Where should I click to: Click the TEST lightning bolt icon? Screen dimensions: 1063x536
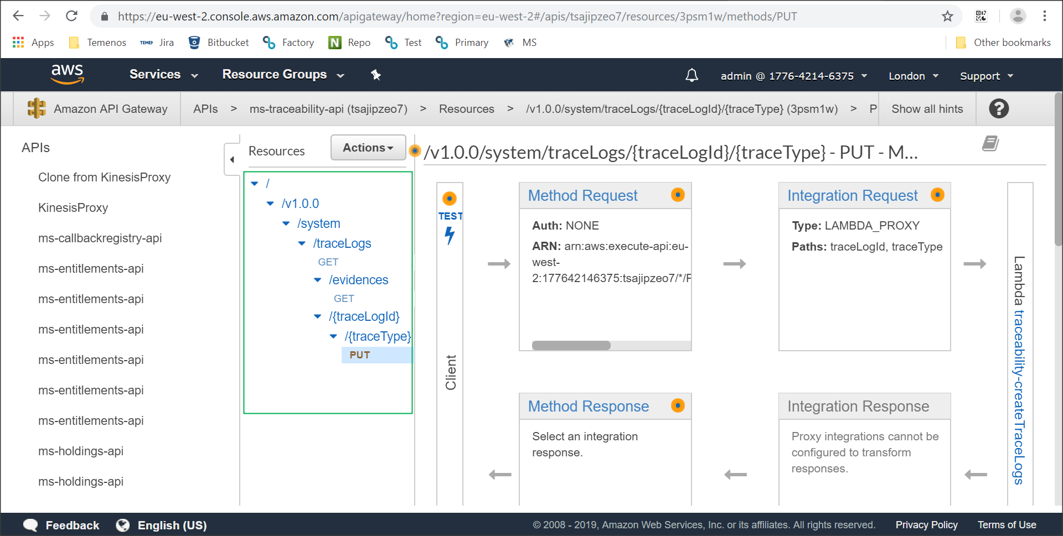[450, 235]
